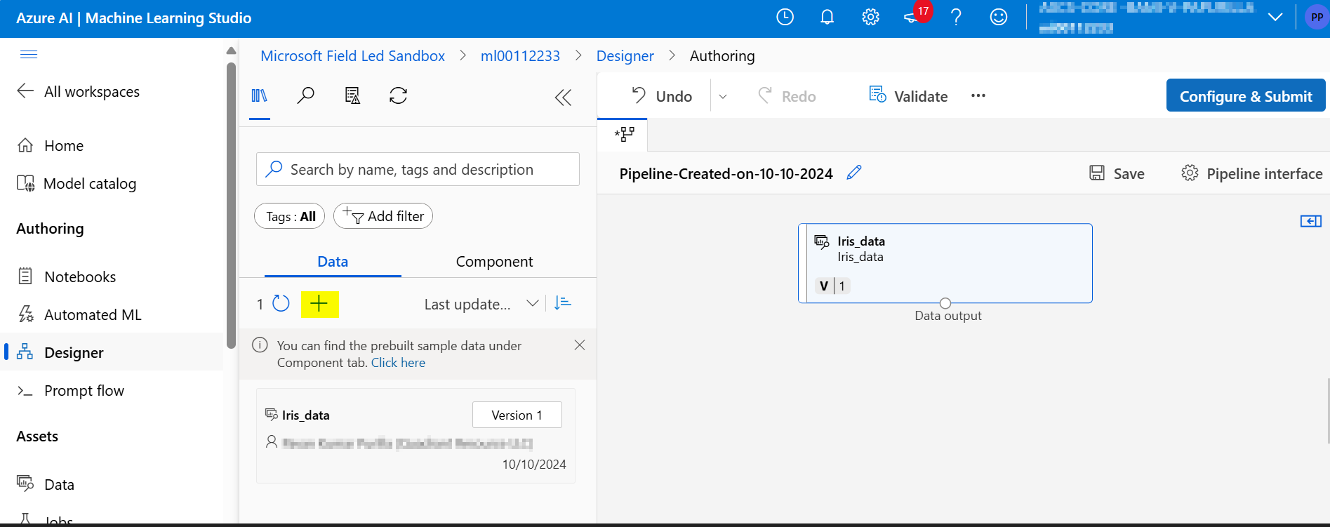Screen dimensions: 1330x527
Task: Expand the Undo history dropdown arrow
Action: coord(723,97)
